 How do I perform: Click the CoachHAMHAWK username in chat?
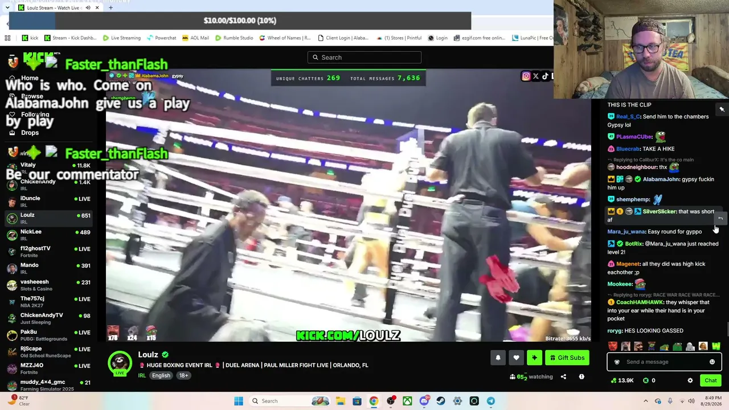pos(640,302)
